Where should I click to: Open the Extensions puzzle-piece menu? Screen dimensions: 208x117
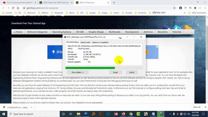195,8
